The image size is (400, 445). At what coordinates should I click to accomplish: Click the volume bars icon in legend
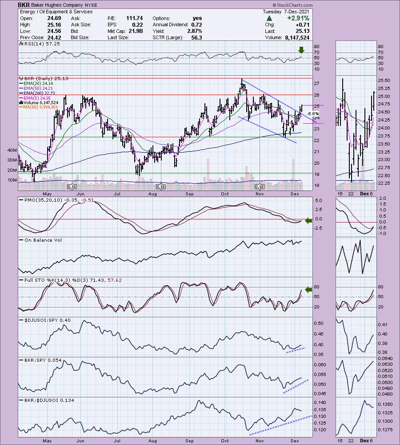click(x=21, y=102)
